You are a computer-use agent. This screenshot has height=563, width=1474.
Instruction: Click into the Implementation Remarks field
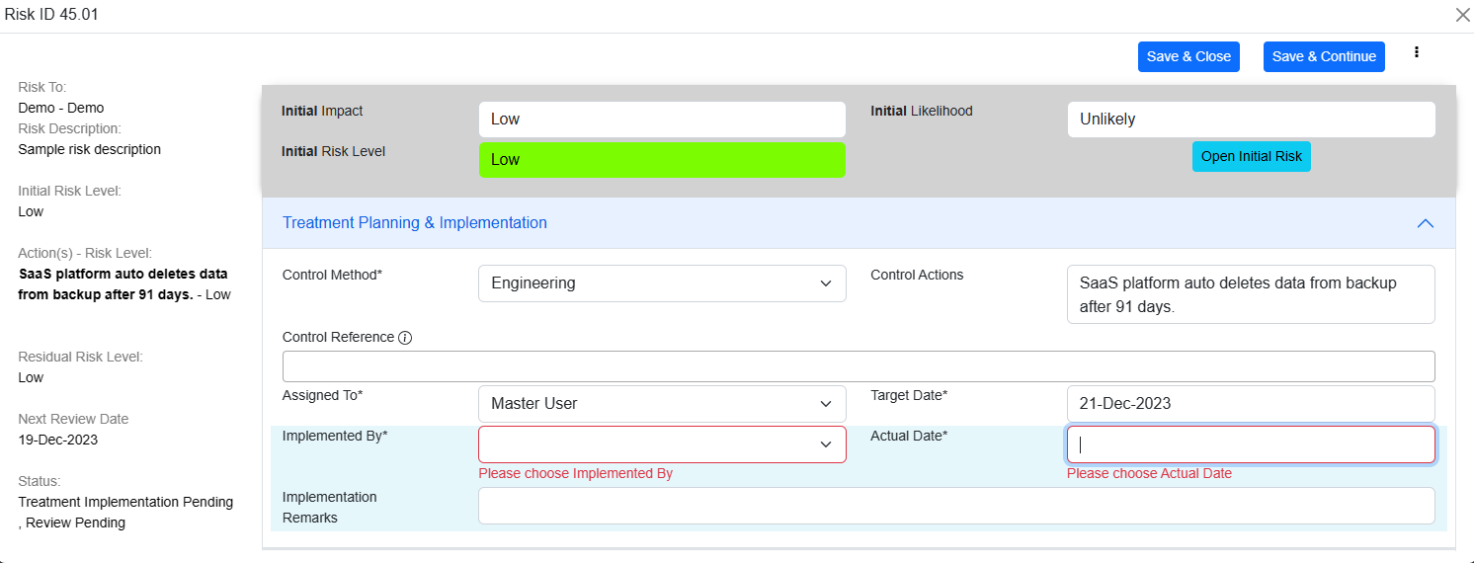click(956, 506)
